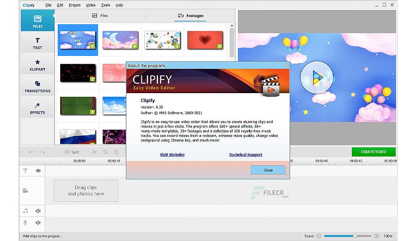Select the crescent moon footage thumbnail
Image resolution: width=416 pixels, height=241 pixels.
pos(120,40)
